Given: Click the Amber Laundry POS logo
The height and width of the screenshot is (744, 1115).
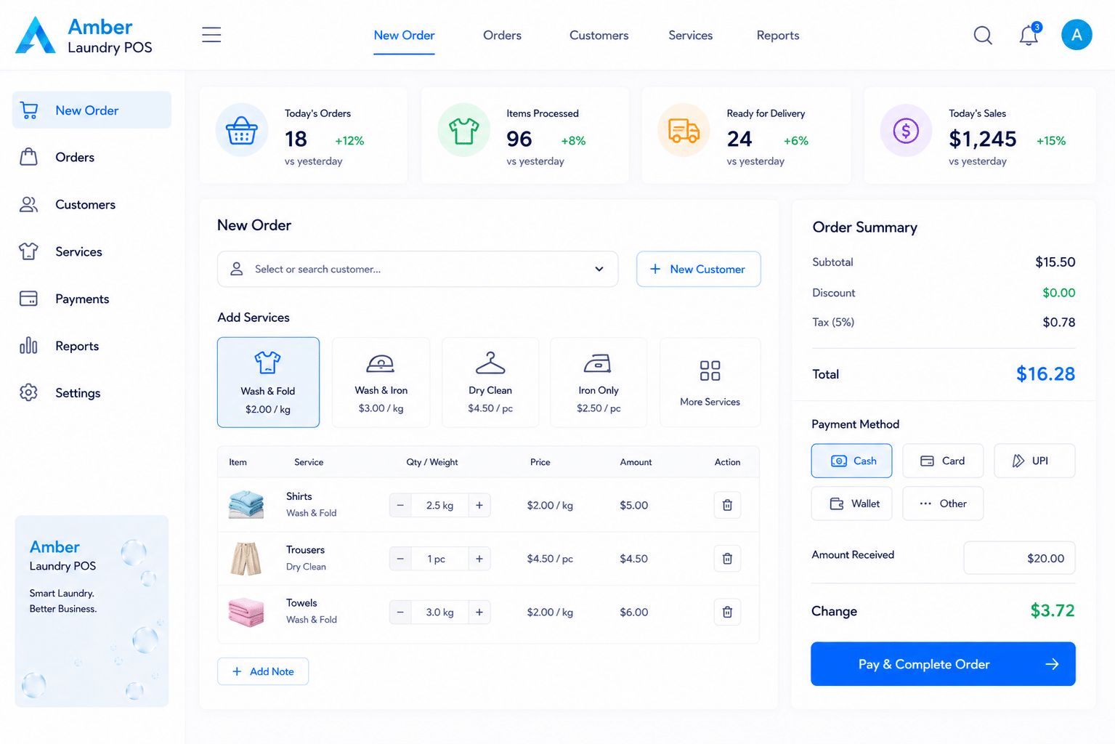Looking at the screenshot, I should coord(84,36).
